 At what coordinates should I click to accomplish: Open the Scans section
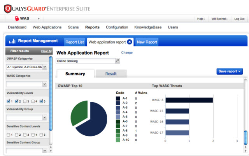tap(74, 27)
